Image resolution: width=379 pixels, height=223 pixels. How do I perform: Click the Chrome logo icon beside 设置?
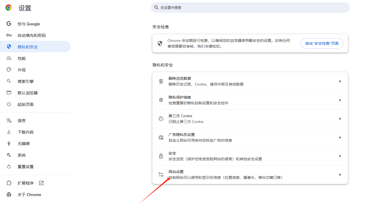click(x=9, y=8)
